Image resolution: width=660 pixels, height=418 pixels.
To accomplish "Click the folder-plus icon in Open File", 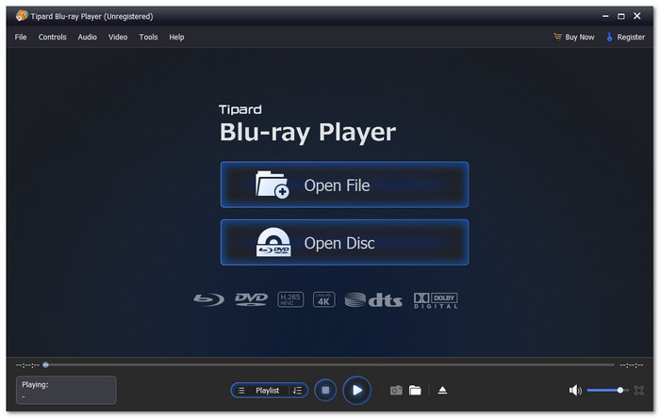I will tap(272, 185).
